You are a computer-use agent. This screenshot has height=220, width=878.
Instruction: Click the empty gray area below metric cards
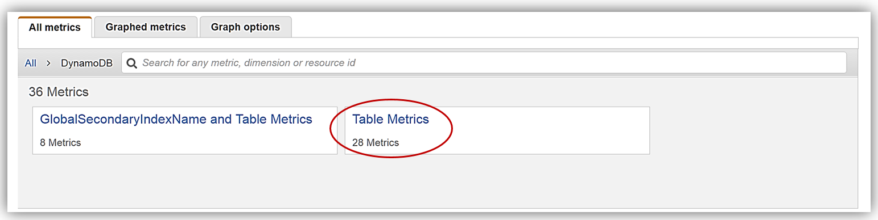tap(438, 181)
